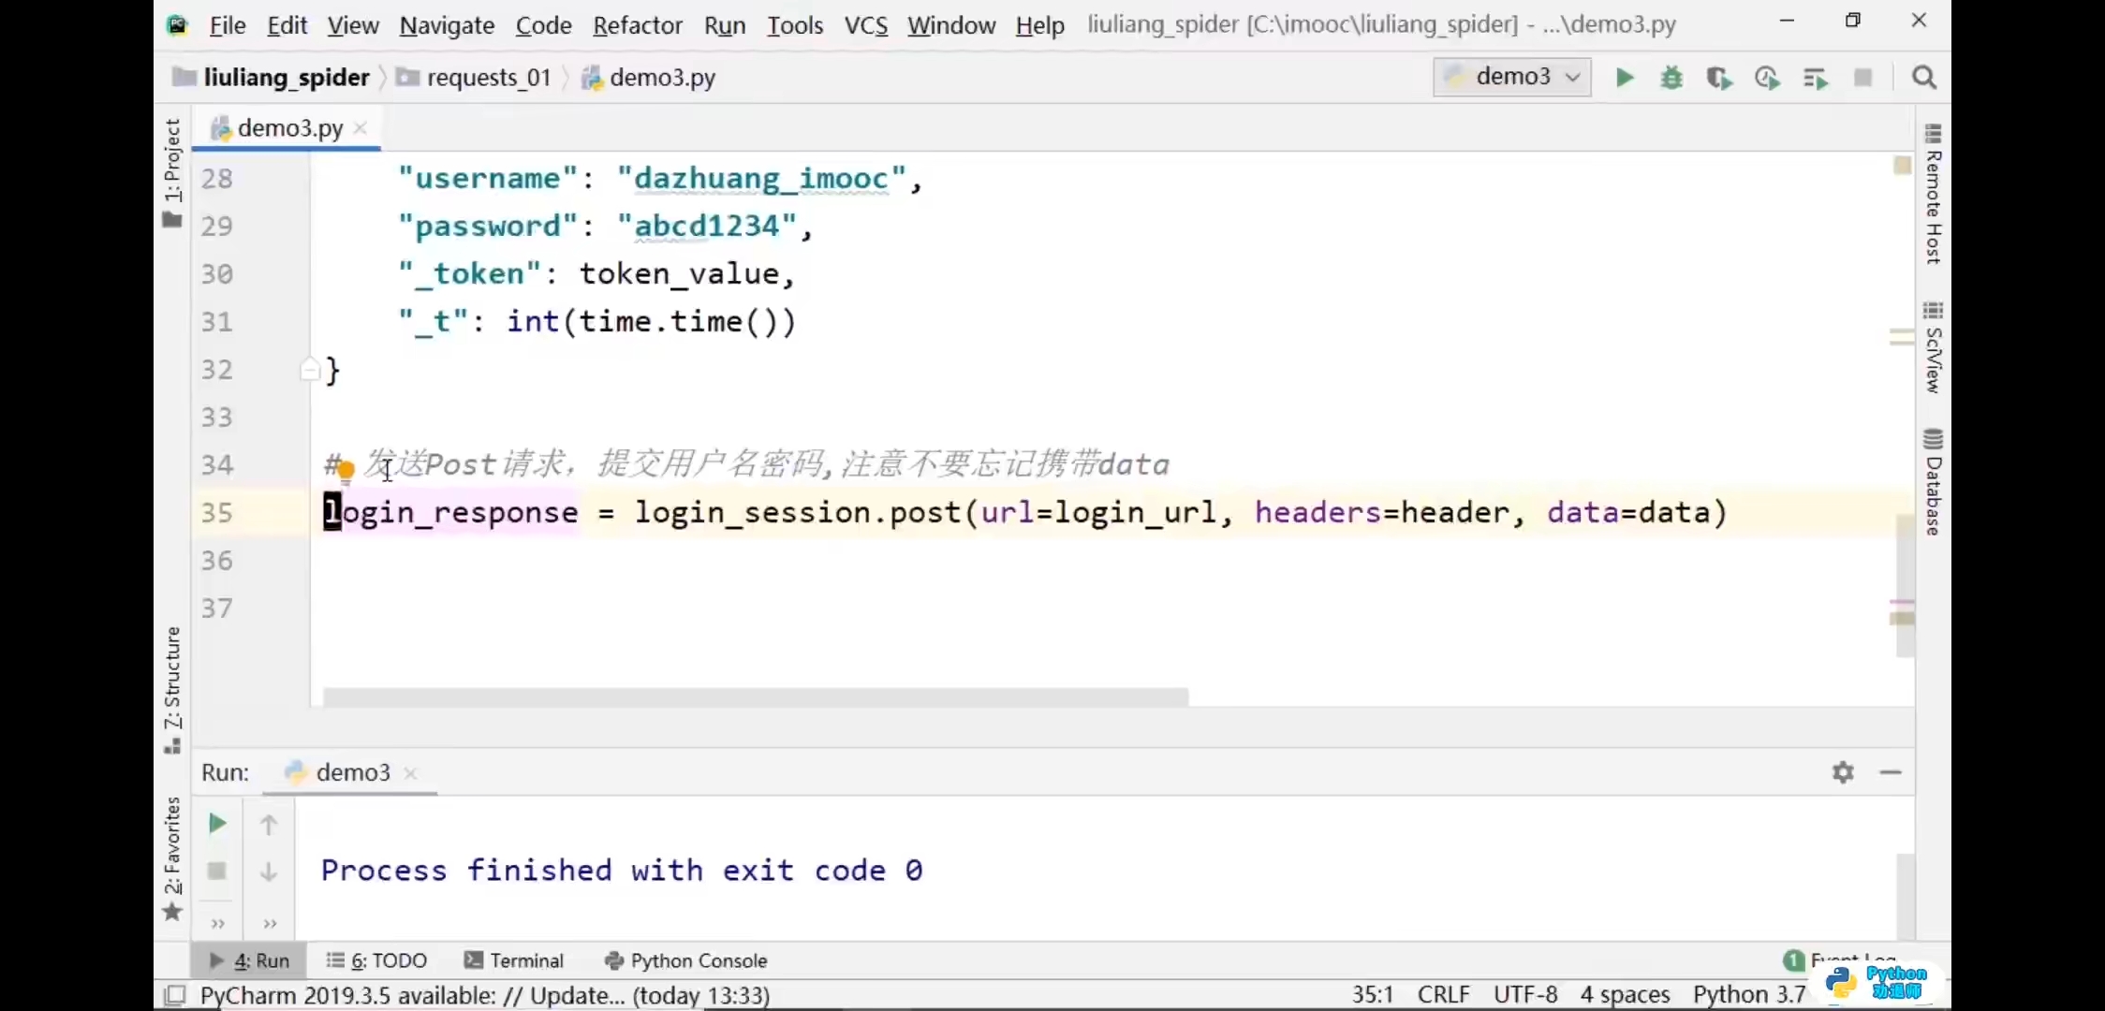2105x1011 pixels.
Task: Click the Profile run icon in toolbar
Action: (1767, 78)
